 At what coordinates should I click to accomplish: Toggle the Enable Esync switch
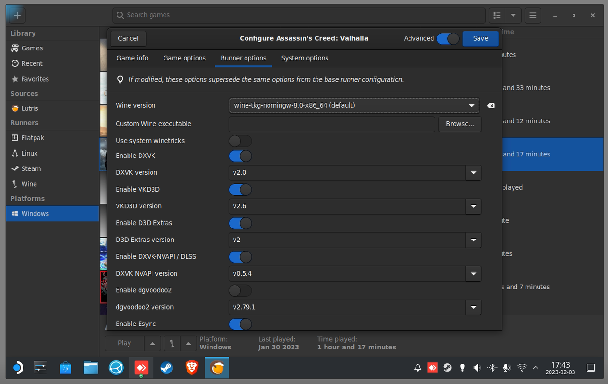click(x=240, y=324)
